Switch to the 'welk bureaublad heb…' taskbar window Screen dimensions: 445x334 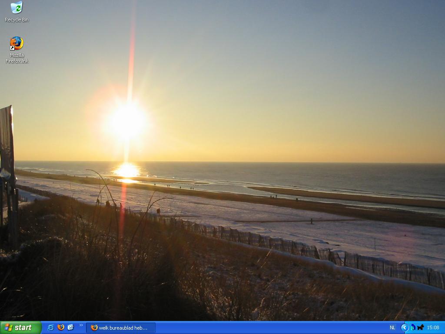tap(123, 327)
